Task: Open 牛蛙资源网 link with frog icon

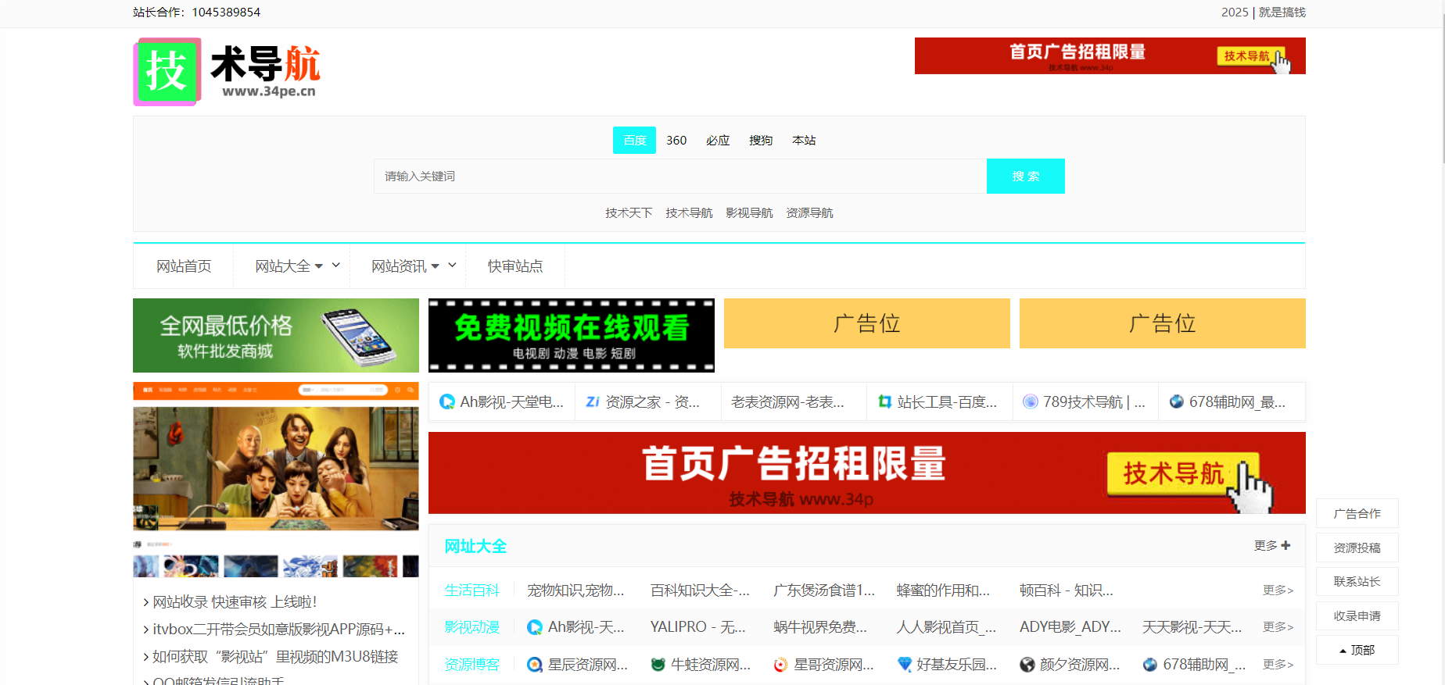Action: coord(701,665)
